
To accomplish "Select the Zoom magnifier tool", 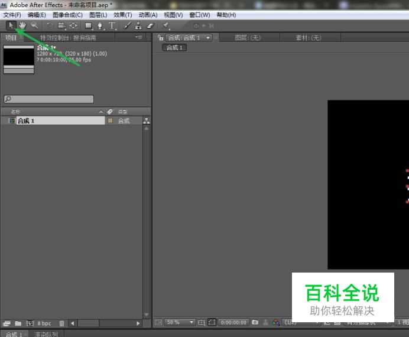I will point(34,25).
